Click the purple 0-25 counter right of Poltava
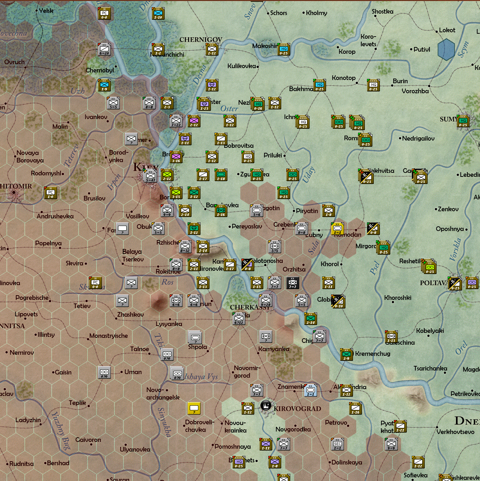 [472, 282]
